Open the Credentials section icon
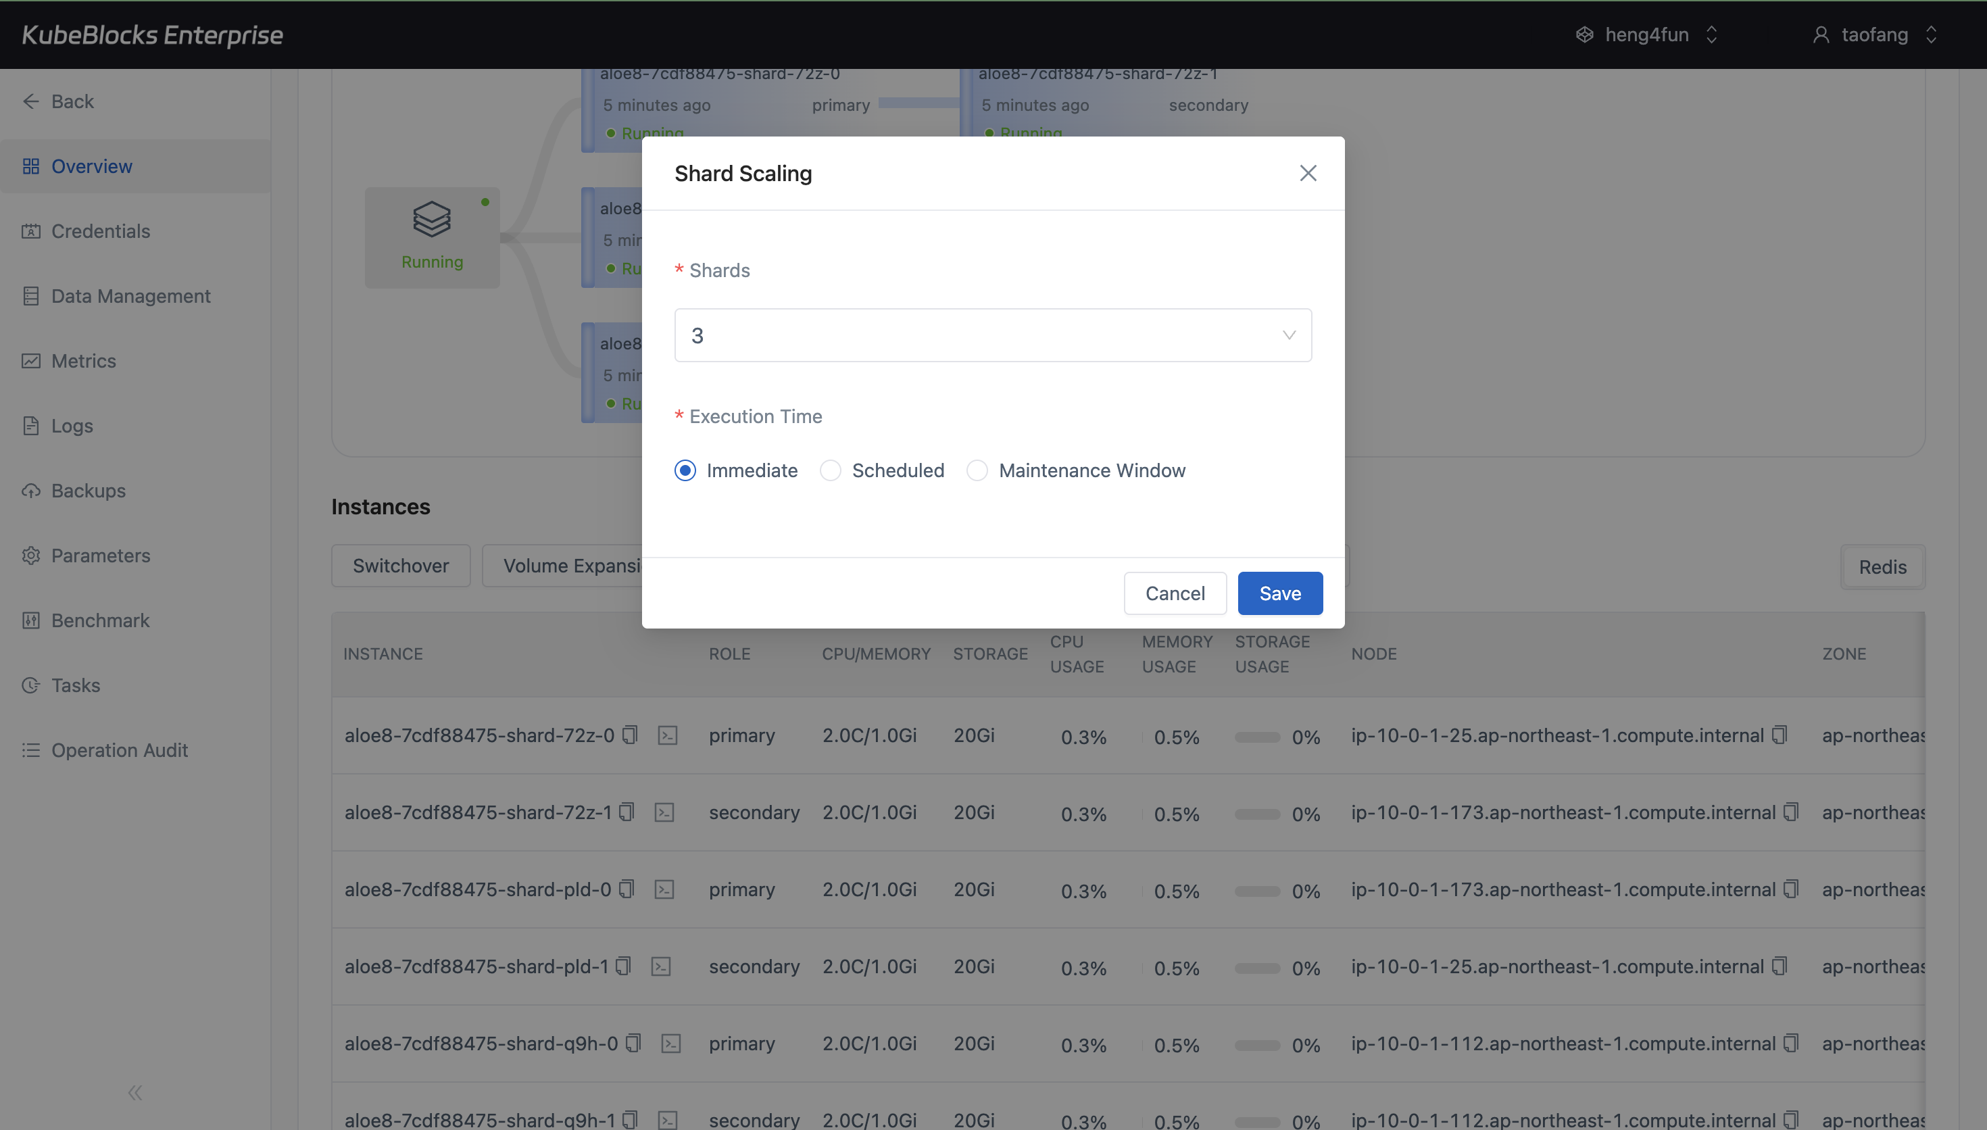The height and width of the screenshot is (1130, 1987). [31, 231]
